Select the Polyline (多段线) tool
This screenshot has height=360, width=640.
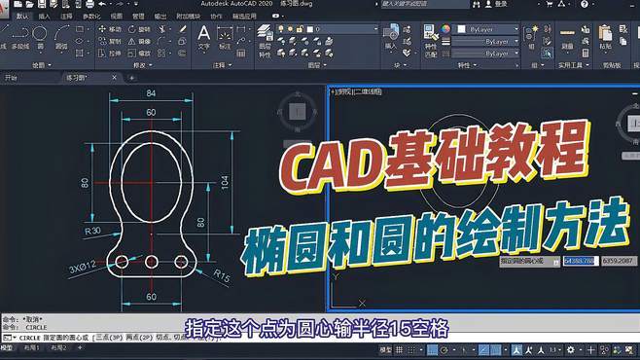pos(20,38)
